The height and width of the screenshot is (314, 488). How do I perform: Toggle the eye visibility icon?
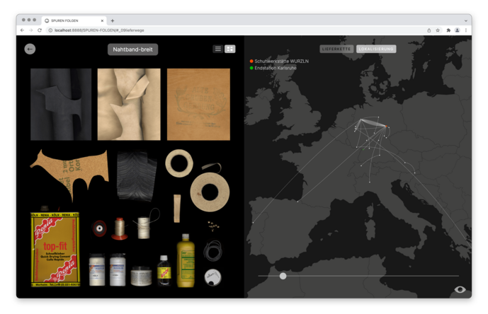click(x=460, y=289)
